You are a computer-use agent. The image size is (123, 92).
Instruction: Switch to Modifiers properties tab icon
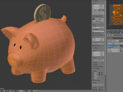pyautogui.click(x=121, y=33)
